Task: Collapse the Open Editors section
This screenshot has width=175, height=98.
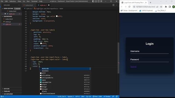Action: (x=11, y=8)
